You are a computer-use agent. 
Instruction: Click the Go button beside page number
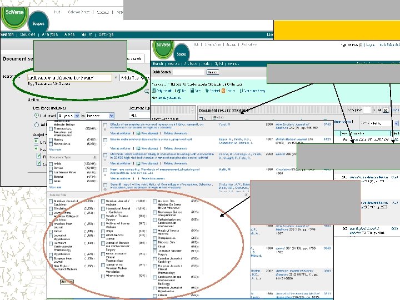(386, 110)
